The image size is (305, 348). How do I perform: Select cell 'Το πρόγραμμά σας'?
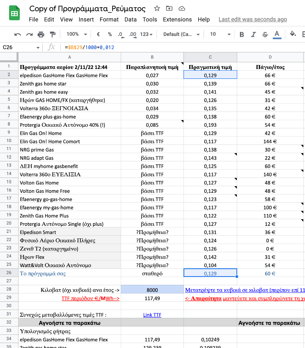point(70,273)
